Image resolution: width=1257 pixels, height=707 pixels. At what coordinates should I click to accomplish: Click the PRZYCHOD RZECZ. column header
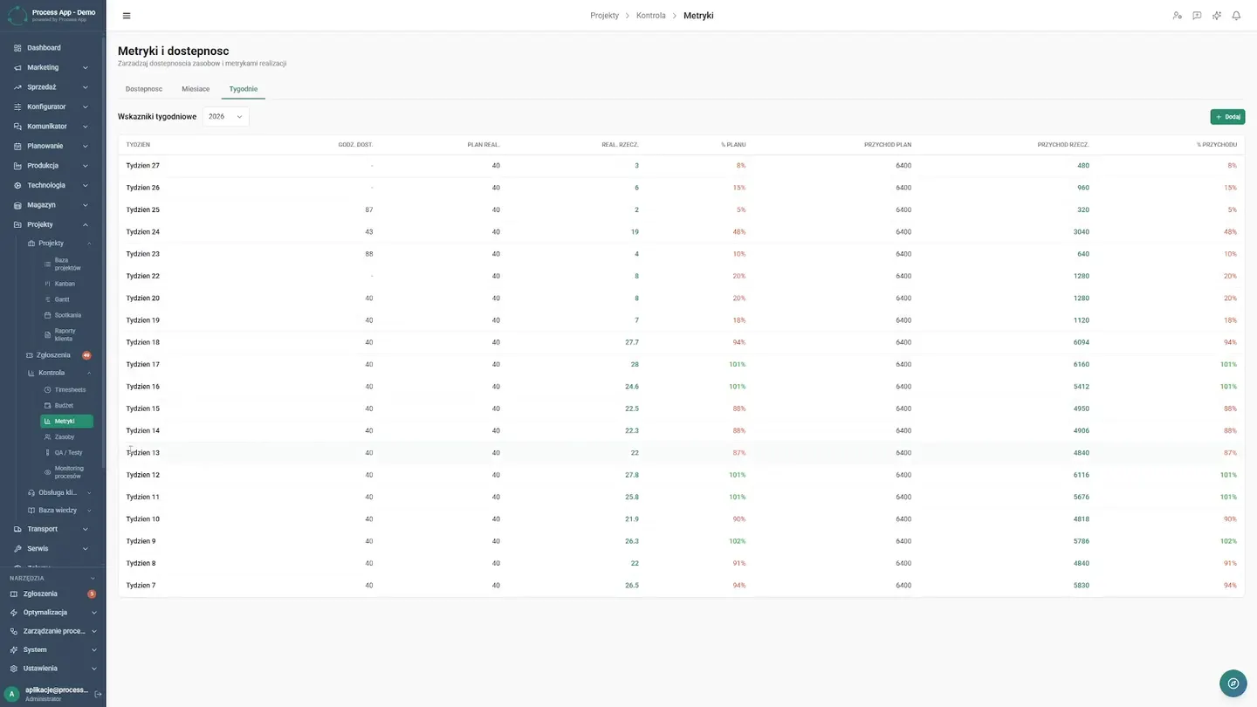tap(1063, 145)
